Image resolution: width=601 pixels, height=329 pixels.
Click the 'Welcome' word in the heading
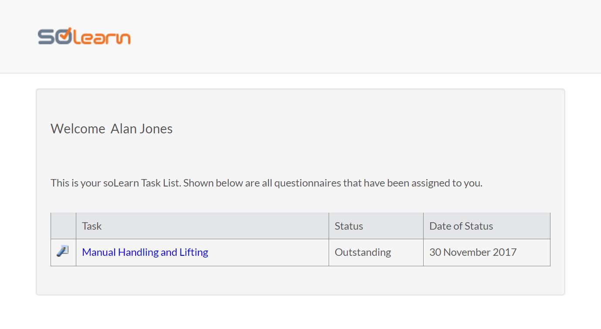[x=78, y=129]
